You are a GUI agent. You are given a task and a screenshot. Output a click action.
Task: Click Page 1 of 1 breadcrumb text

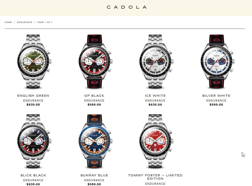pos(45,22)
